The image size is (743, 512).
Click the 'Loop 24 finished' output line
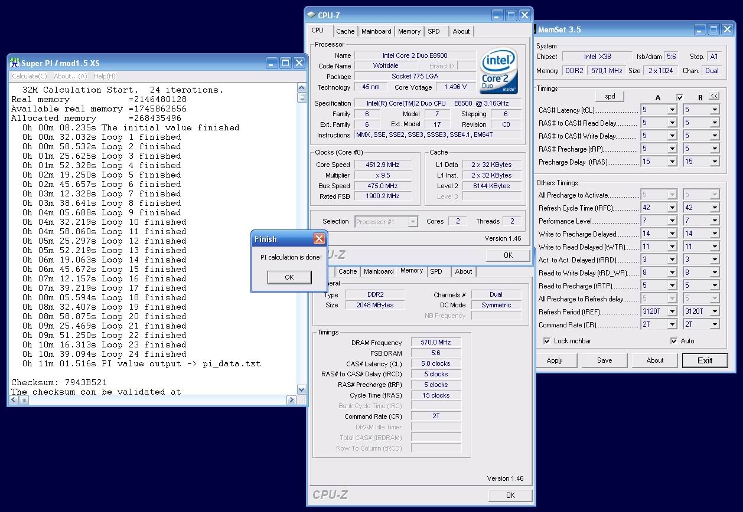click(x=105, y=354)
